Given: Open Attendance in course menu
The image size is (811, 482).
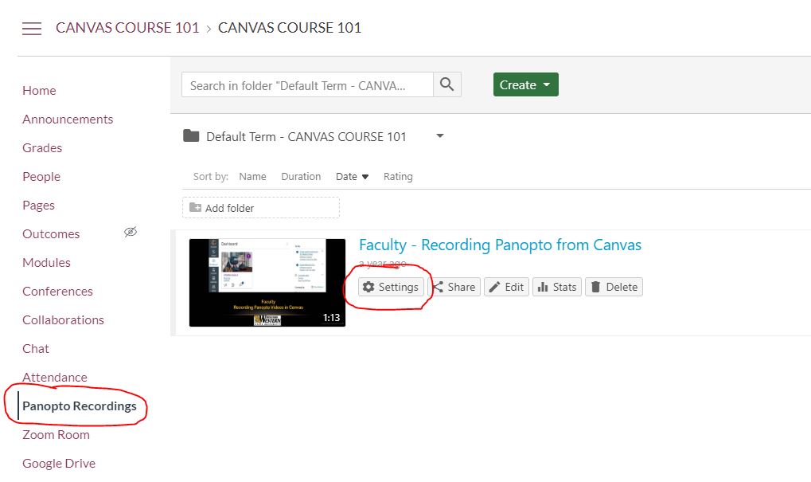Looking at the screenshot, I should tap(55, 378).
